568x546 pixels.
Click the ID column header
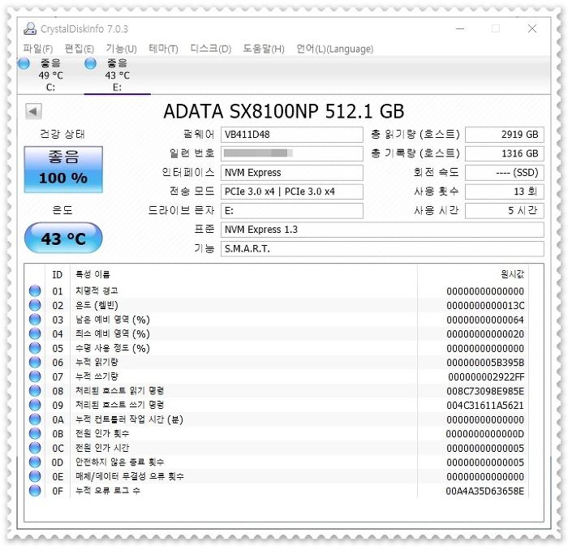(x=58, y=274)
